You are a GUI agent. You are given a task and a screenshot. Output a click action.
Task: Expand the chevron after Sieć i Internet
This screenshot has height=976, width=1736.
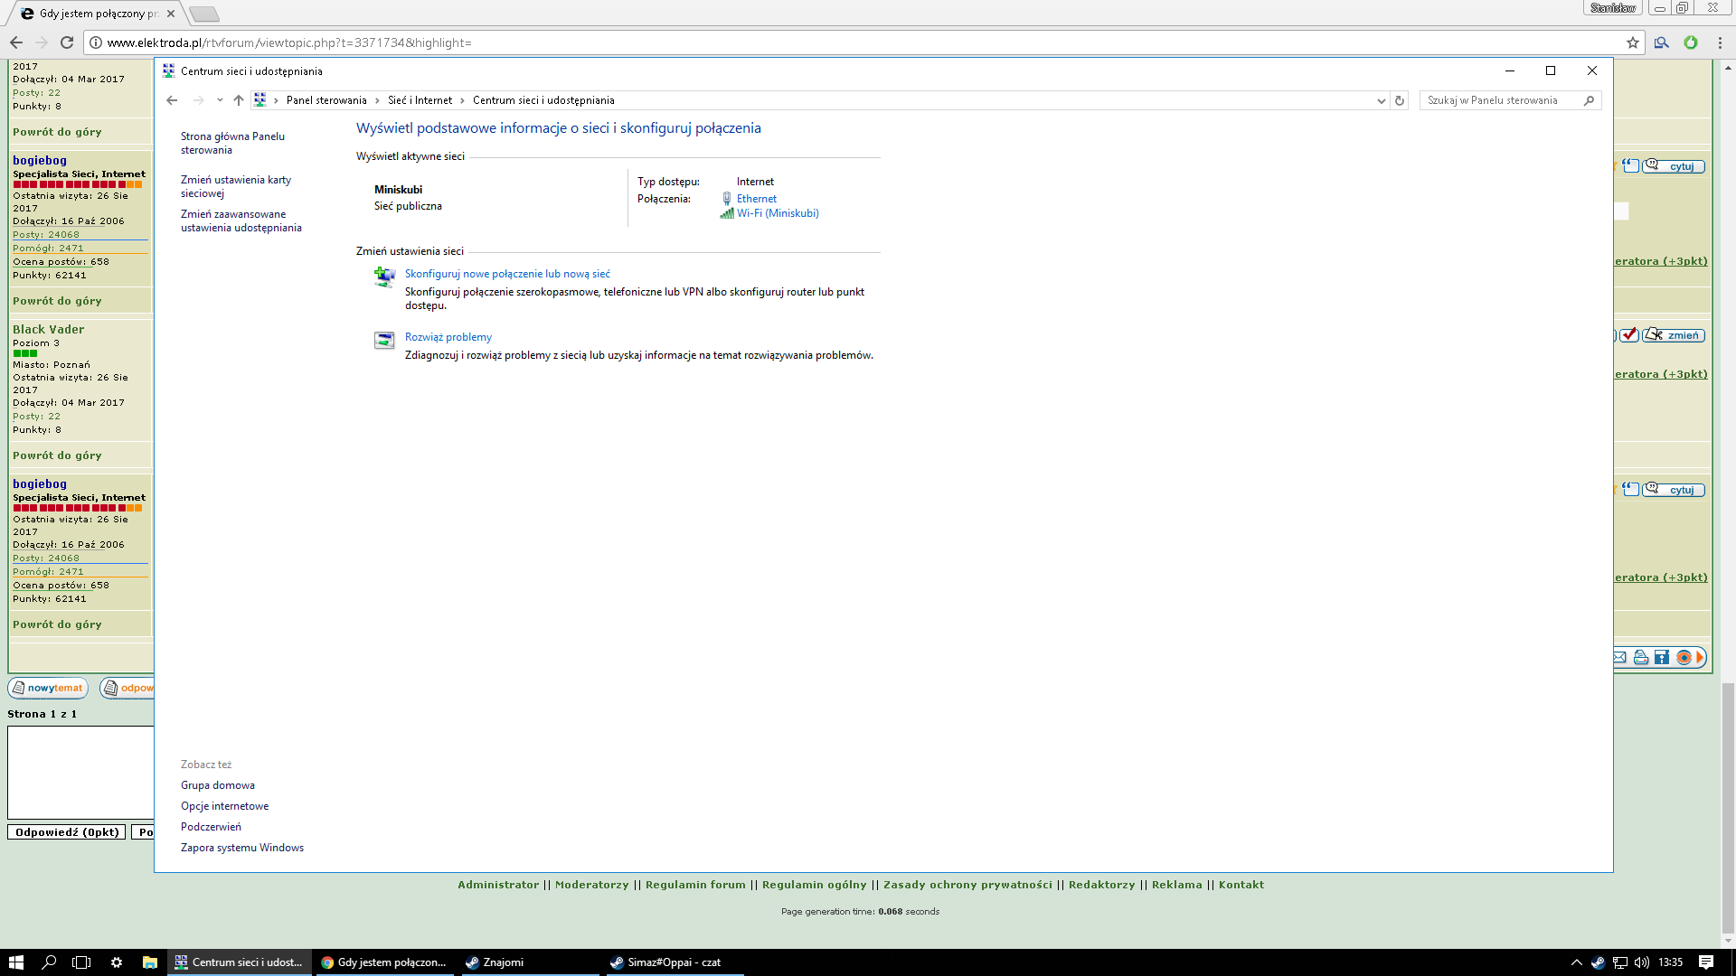[462, 100]
